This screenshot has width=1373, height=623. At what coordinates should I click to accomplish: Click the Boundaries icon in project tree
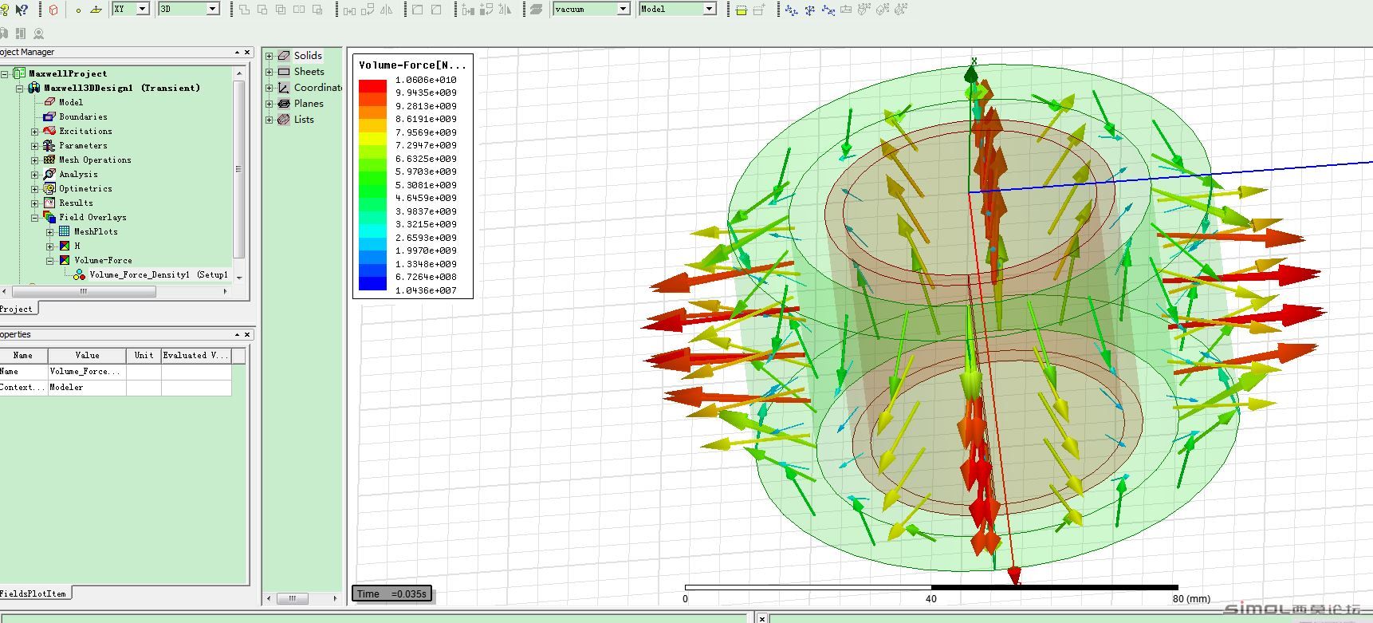point(49,116)
